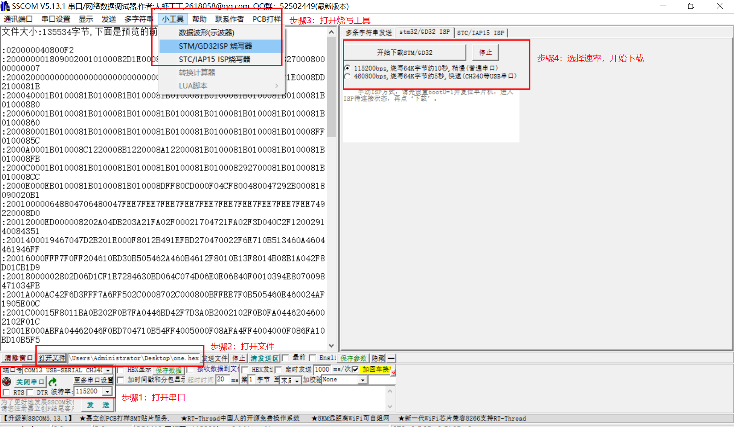Uncheck the highlighted 加回车换行 checkbox
The height and width of the screenshot is (427, 734).
355,370
